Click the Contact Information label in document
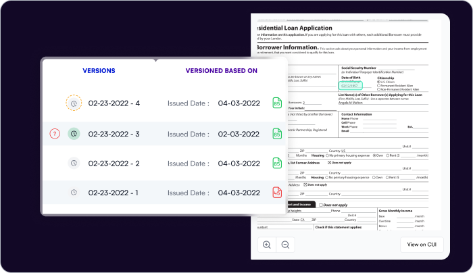Viewport: 473px width, 273px height. [357, 114]
